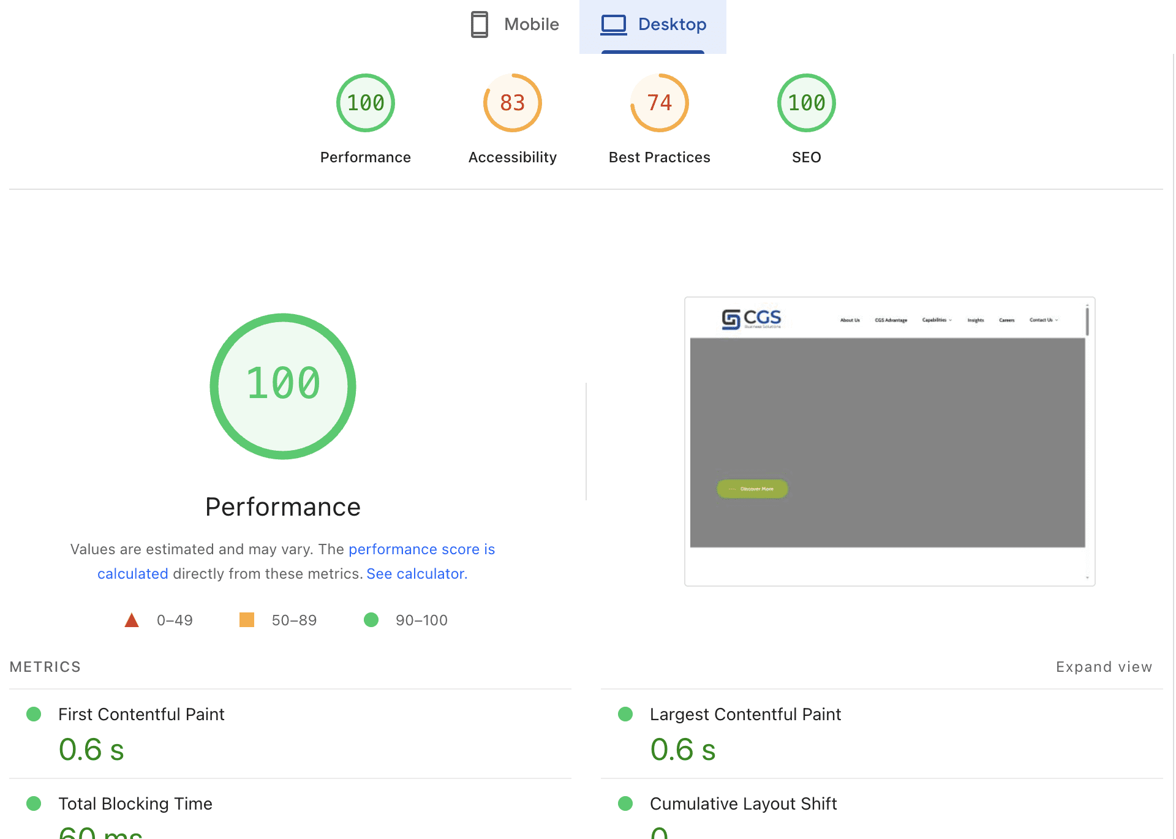Expand First Contentful Paint metric
Image resolution: width=1176 pixels, height=839 pixels.
(x=141, y=715)
